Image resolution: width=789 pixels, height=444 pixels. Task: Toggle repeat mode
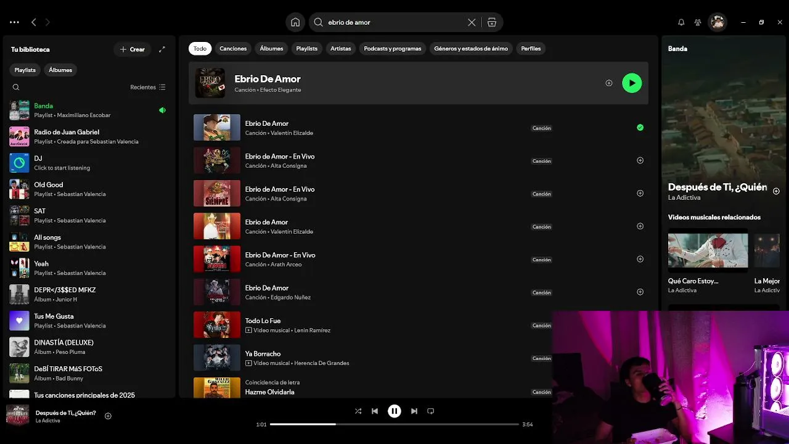pyautogui.click(x=431, y=411)
